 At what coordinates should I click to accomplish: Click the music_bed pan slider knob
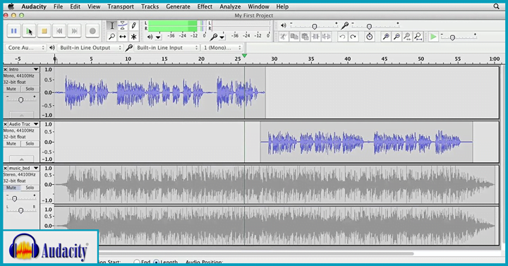(20, 211)
